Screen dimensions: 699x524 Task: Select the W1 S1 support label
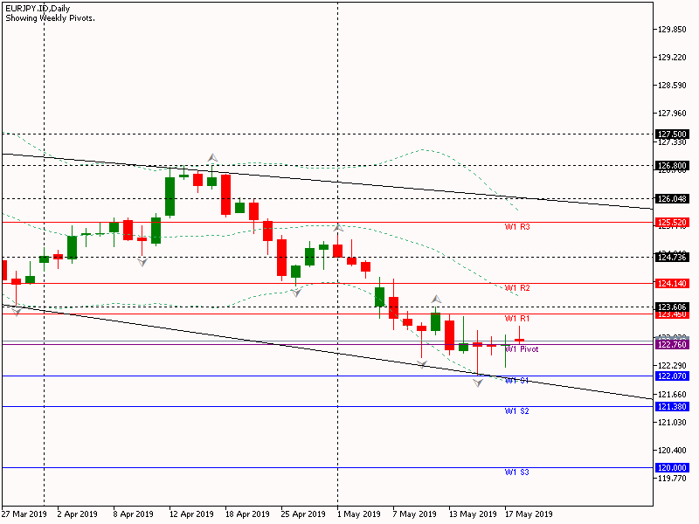(517, 381)
